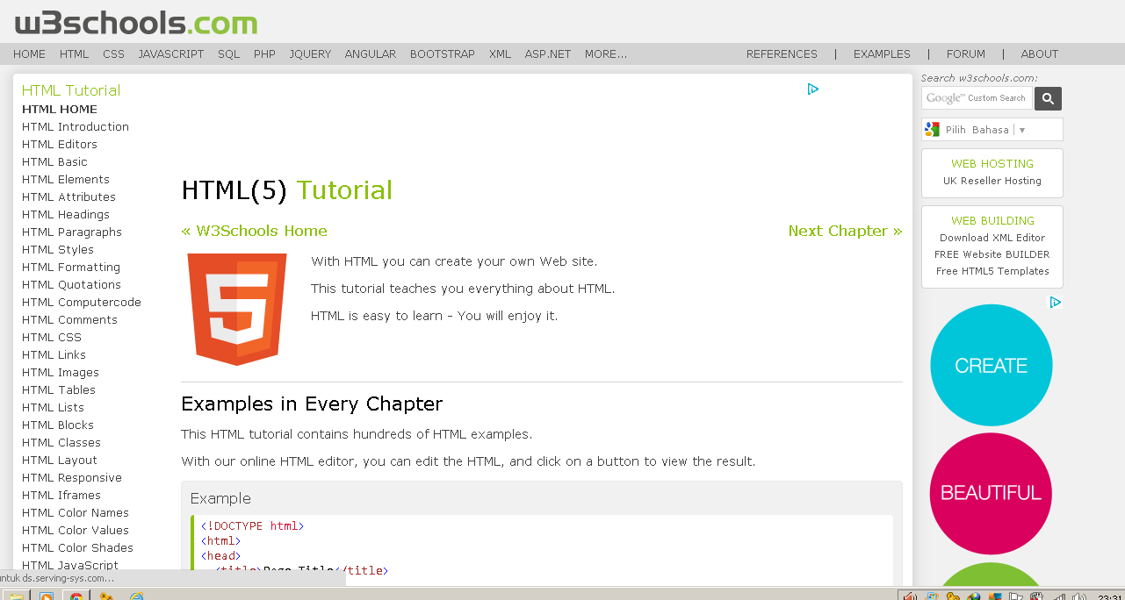Open the HTML Headings chapter
Image resolution: width=1125 pixels, height=600 pixels.
click(x=66, y=215)
